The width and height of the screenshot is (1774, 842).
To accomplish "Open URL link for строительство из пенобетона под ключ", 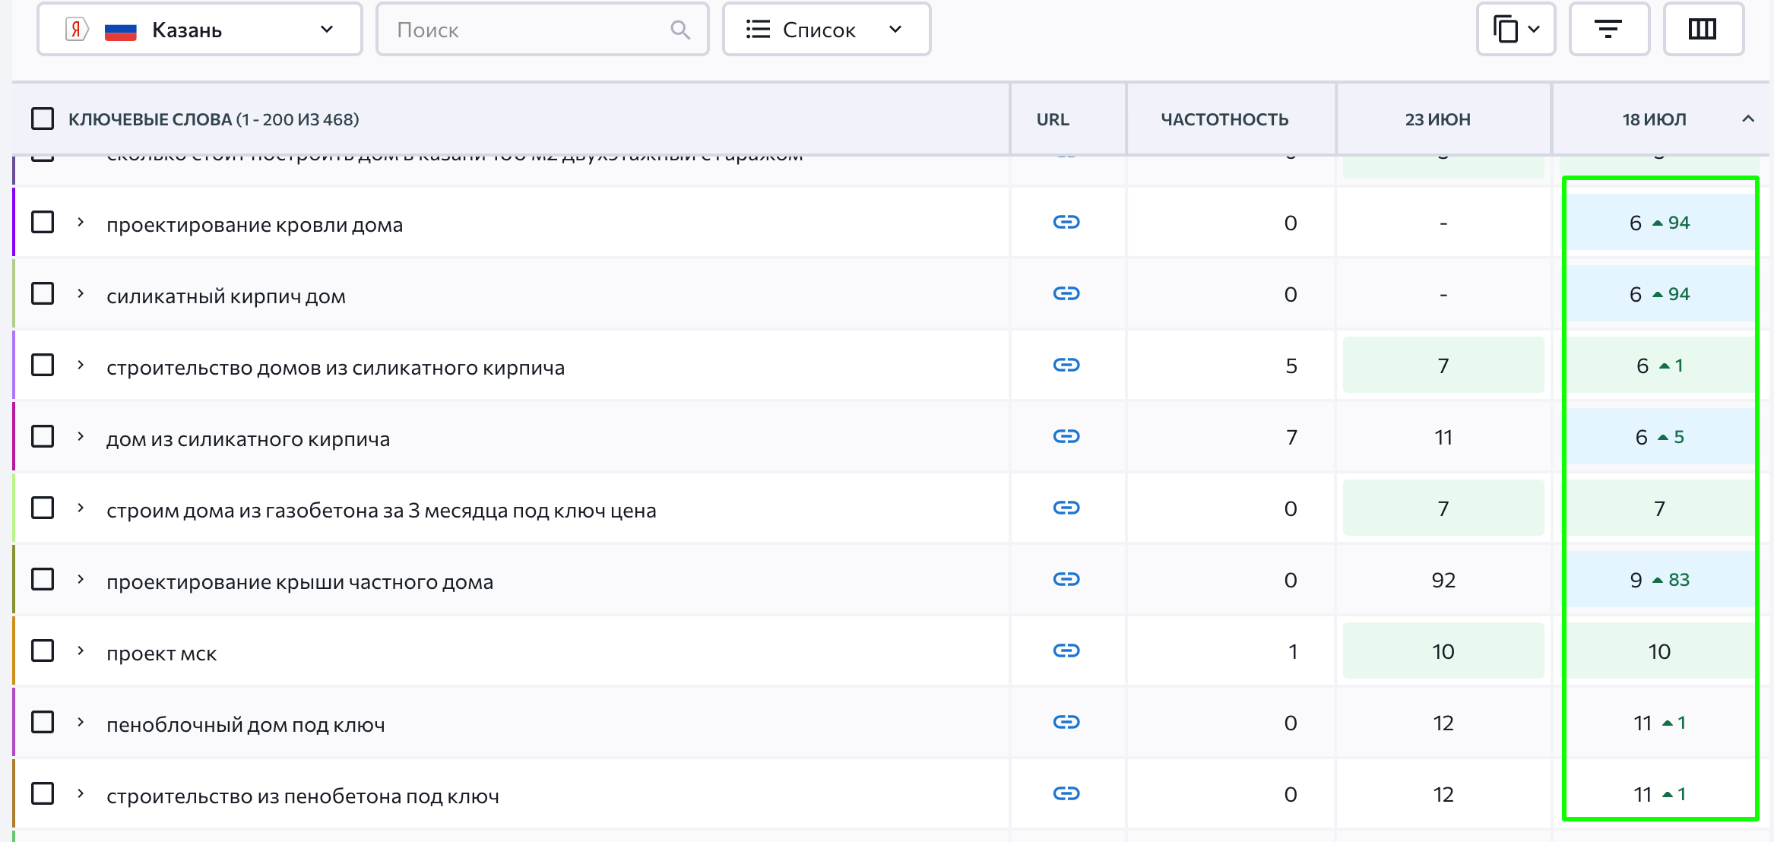I will (x=1066, y=793).
